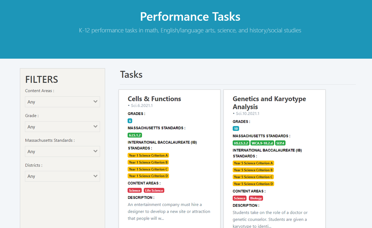Screen dimensions: 372x228
Task: Expand the Districts filter dropdown
Action: pos(62,176)
